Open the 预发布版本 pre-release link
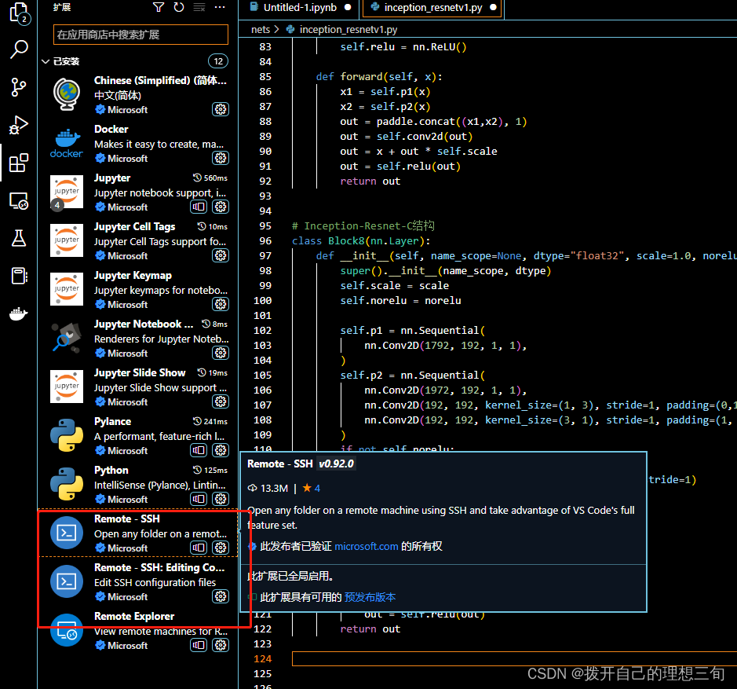 click(370, 597)
